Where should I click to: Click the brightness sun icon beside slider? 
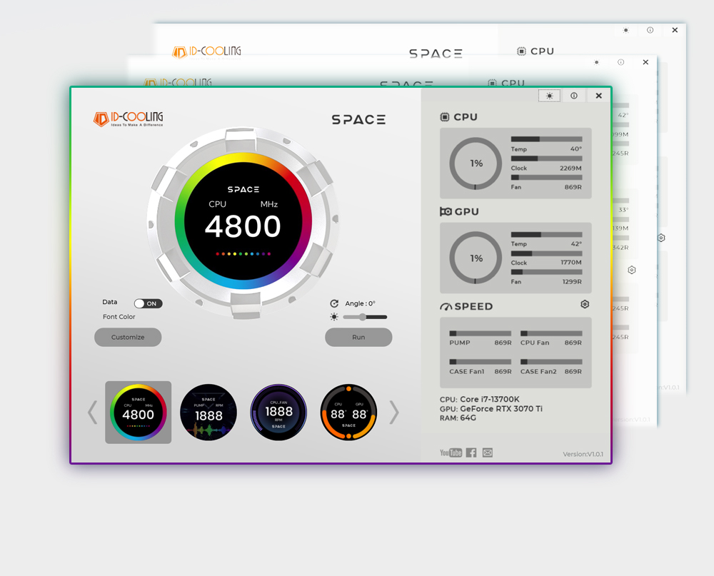pyautogui.click(x=334, y=317)
